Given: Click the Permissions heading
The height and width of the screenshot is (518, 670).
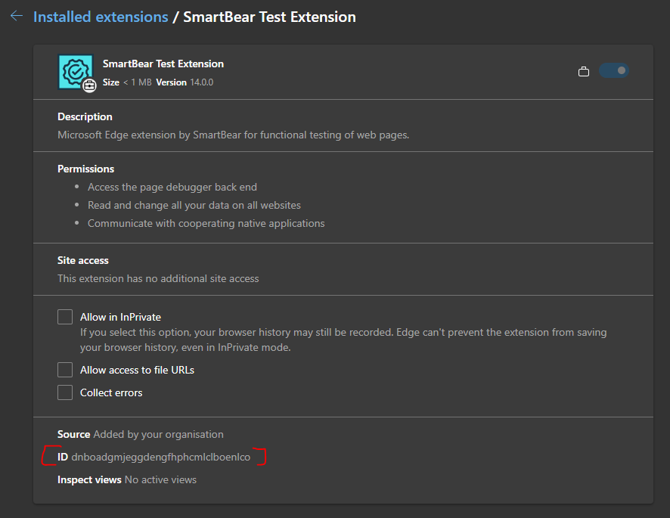Looking at the screenshot, I should pyautogui.click(x=85, y=169).
